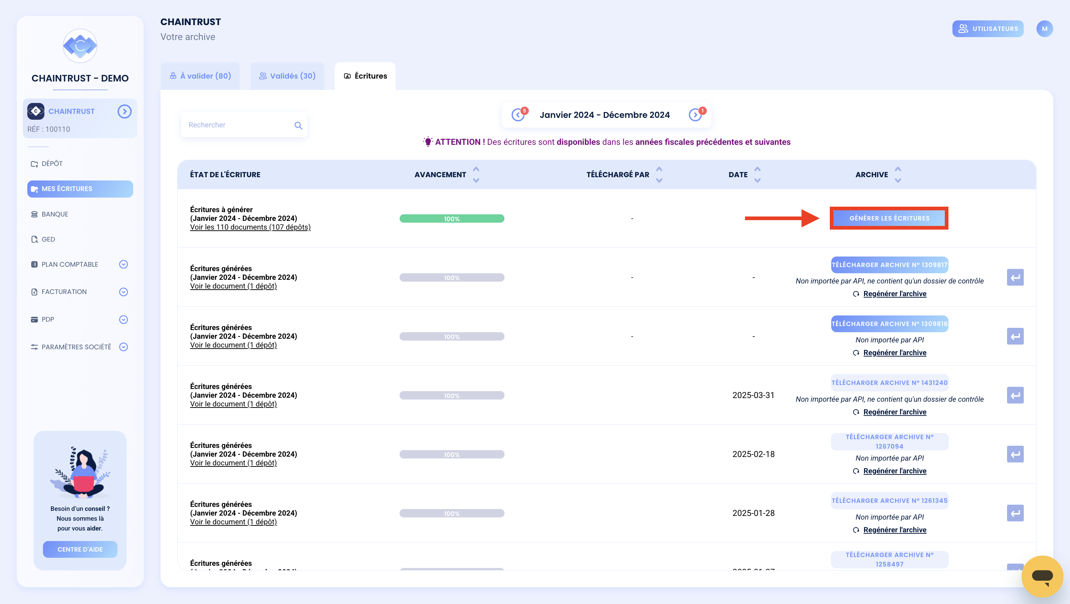The width and height of the screenshot is (1070, 604).
Task: Sort by the AVANCEMENT column arrows
Action: click(476, 175)
